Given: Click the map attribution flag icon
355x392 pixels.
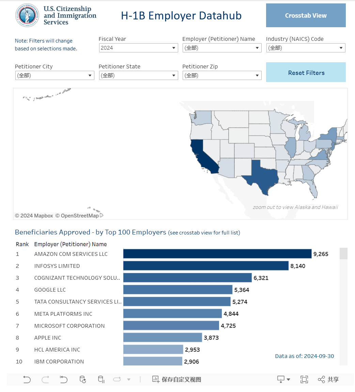Looking at the screenshot, I should point(102,215).
